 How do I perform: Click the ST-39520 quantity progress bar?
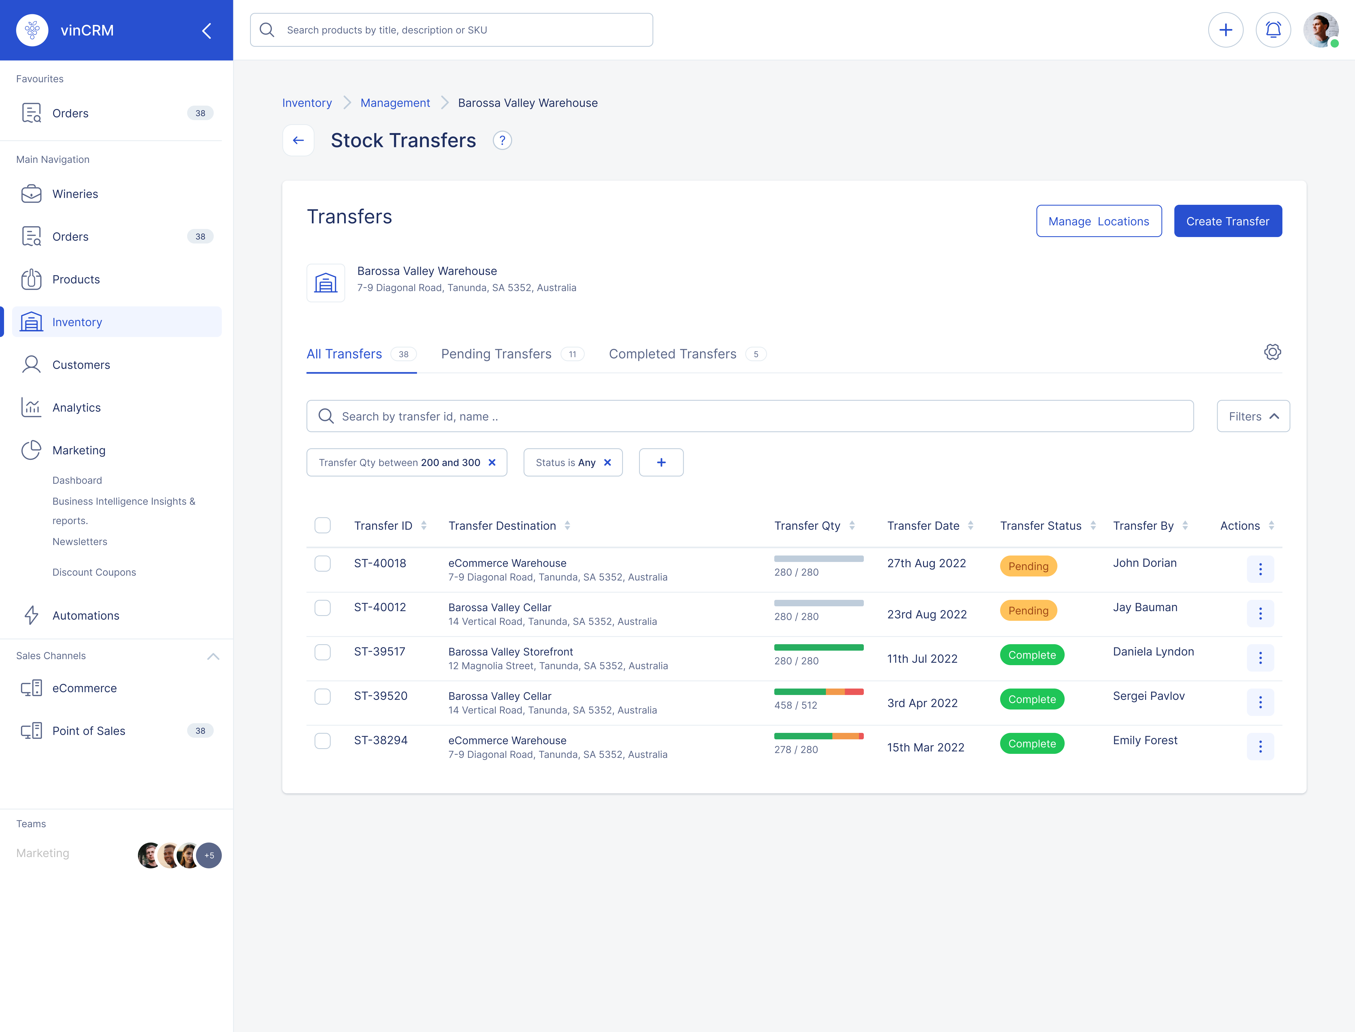pyautogui.click(x=819, y=692)
